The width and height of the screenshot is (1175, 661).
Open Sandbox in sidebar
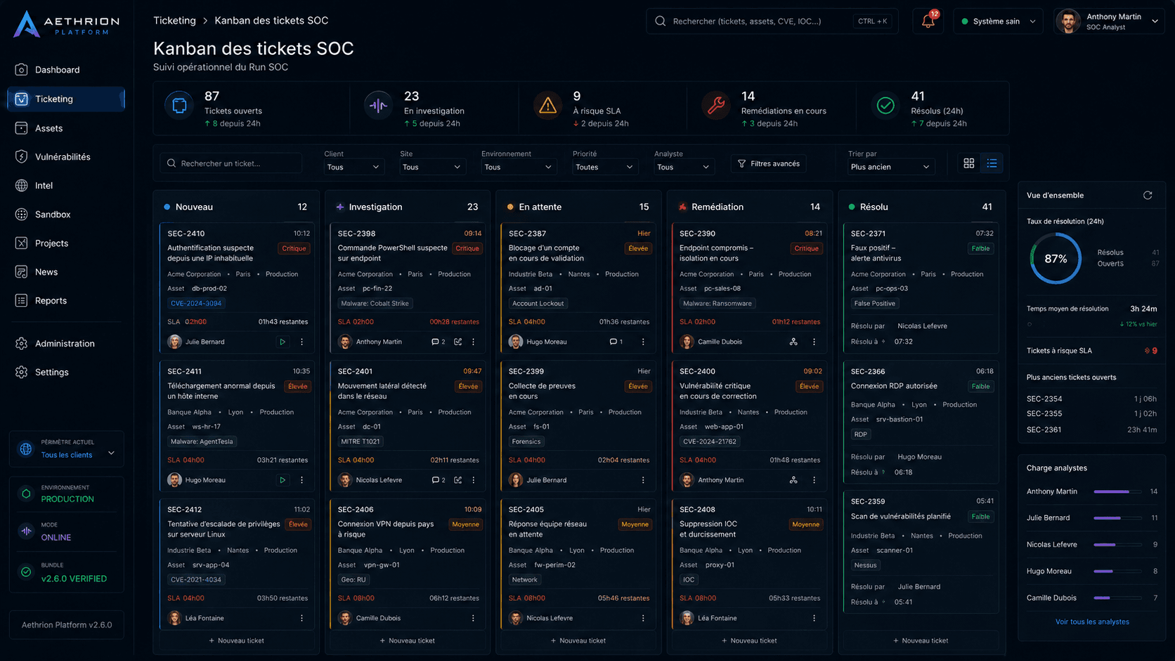point(66,214)
